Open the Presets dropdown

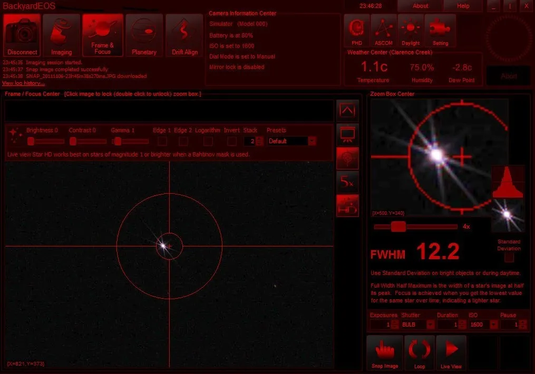click(x=312, y=141)
